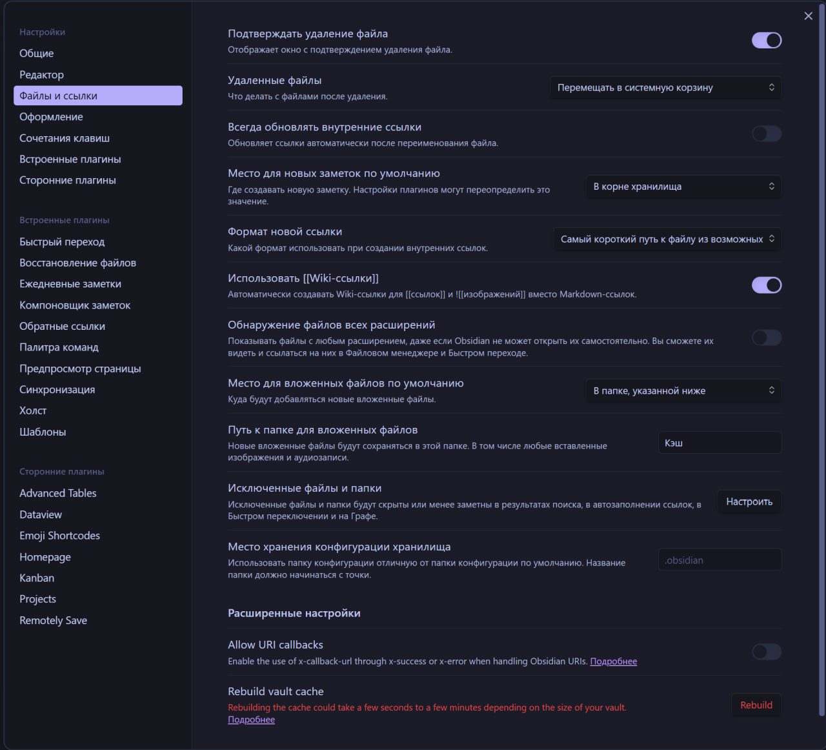Viewport: 826px width, 750px height.
Task: Open 'Место для новых заметок' dropdown
Action: tap(683, 187)
